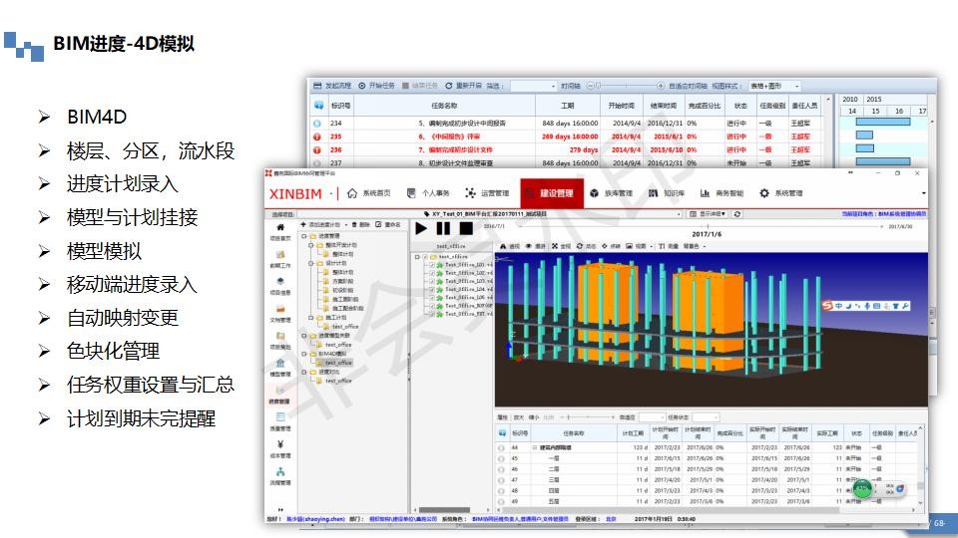958x538 pixels.
Task: Toggle checkbox for Test_Office_L01 model
Action: (x=432, y=265)
